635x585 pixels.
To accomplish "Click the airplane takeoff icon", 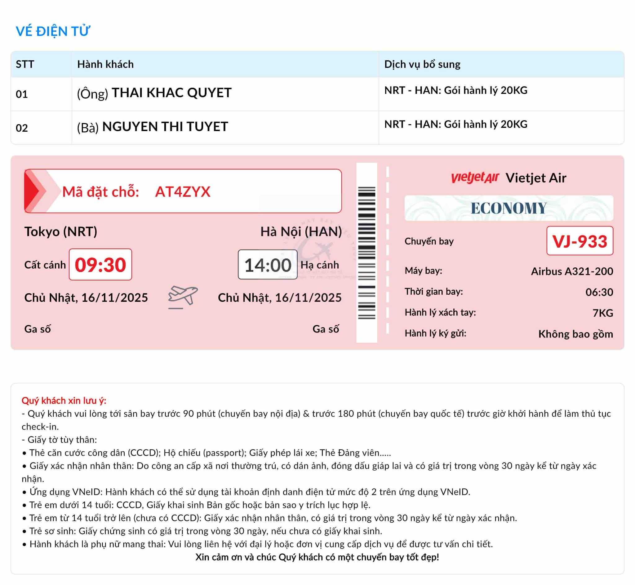I will [183, 297].
